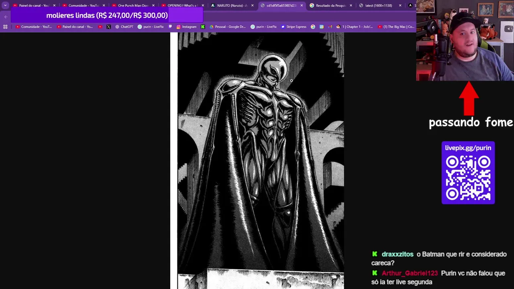Click the Kick badge beside Arthur_Gabriel123

[x=375, y=273]
